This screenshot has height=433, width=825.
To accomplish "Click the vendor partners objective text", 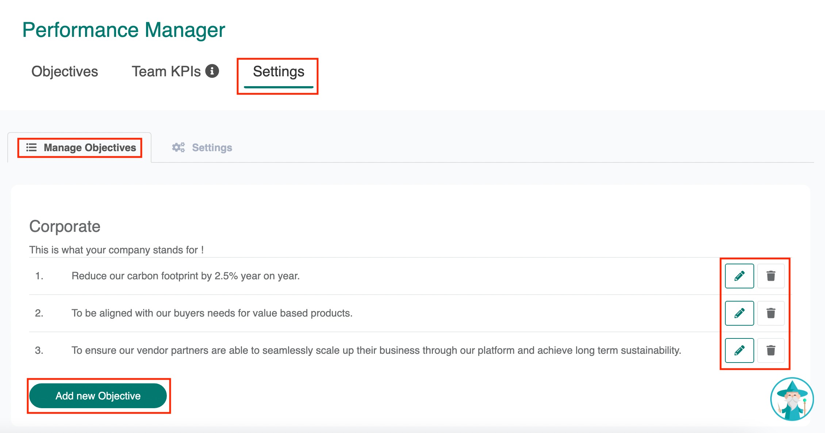I will point(376,350).
